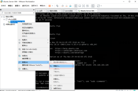Viewport: 138px width, 91px height.
Task: Click the Unity mode toolbar icon
Action: click(87, 6)
